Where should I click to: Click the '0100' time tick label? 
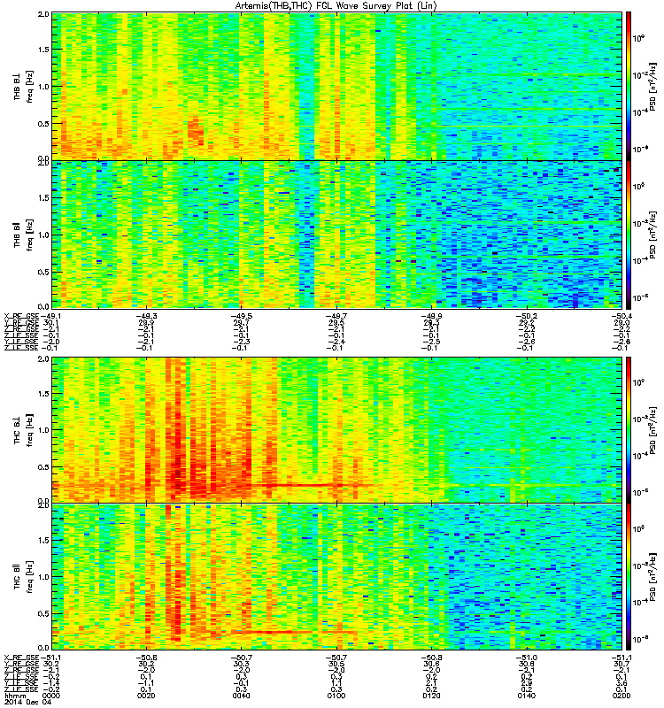pyautogui.click(x=337, y=696)
